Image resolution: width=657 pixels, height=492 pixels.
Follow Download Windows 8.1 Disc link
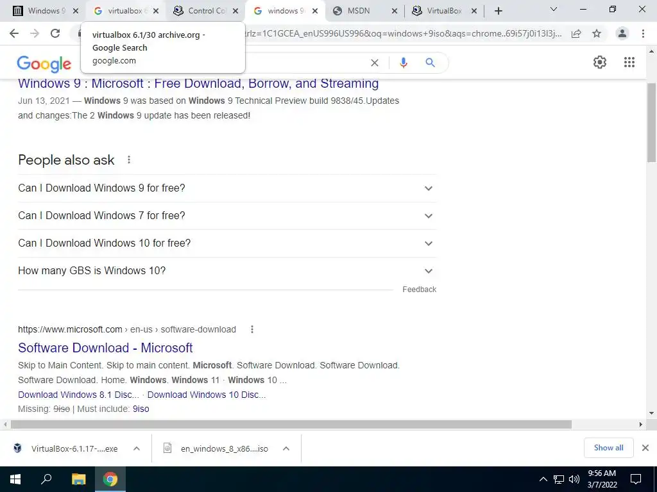[x=78, y=395]
